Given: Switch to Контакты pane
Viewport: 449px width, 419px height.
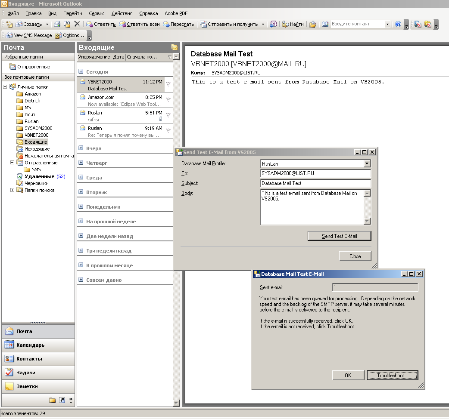Looking at the screenshot, I should click(38, 359).
